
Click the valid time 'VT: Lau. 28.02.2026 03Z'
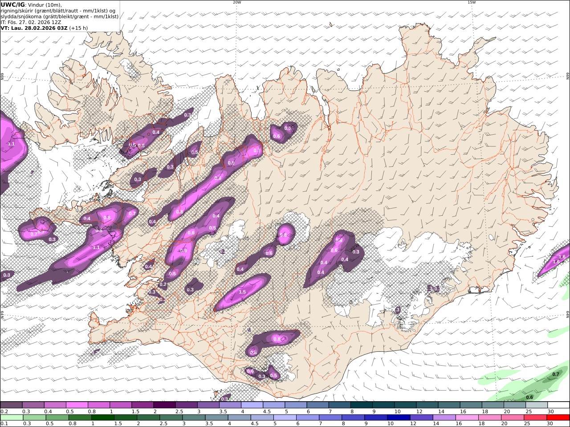pos(34,28)
